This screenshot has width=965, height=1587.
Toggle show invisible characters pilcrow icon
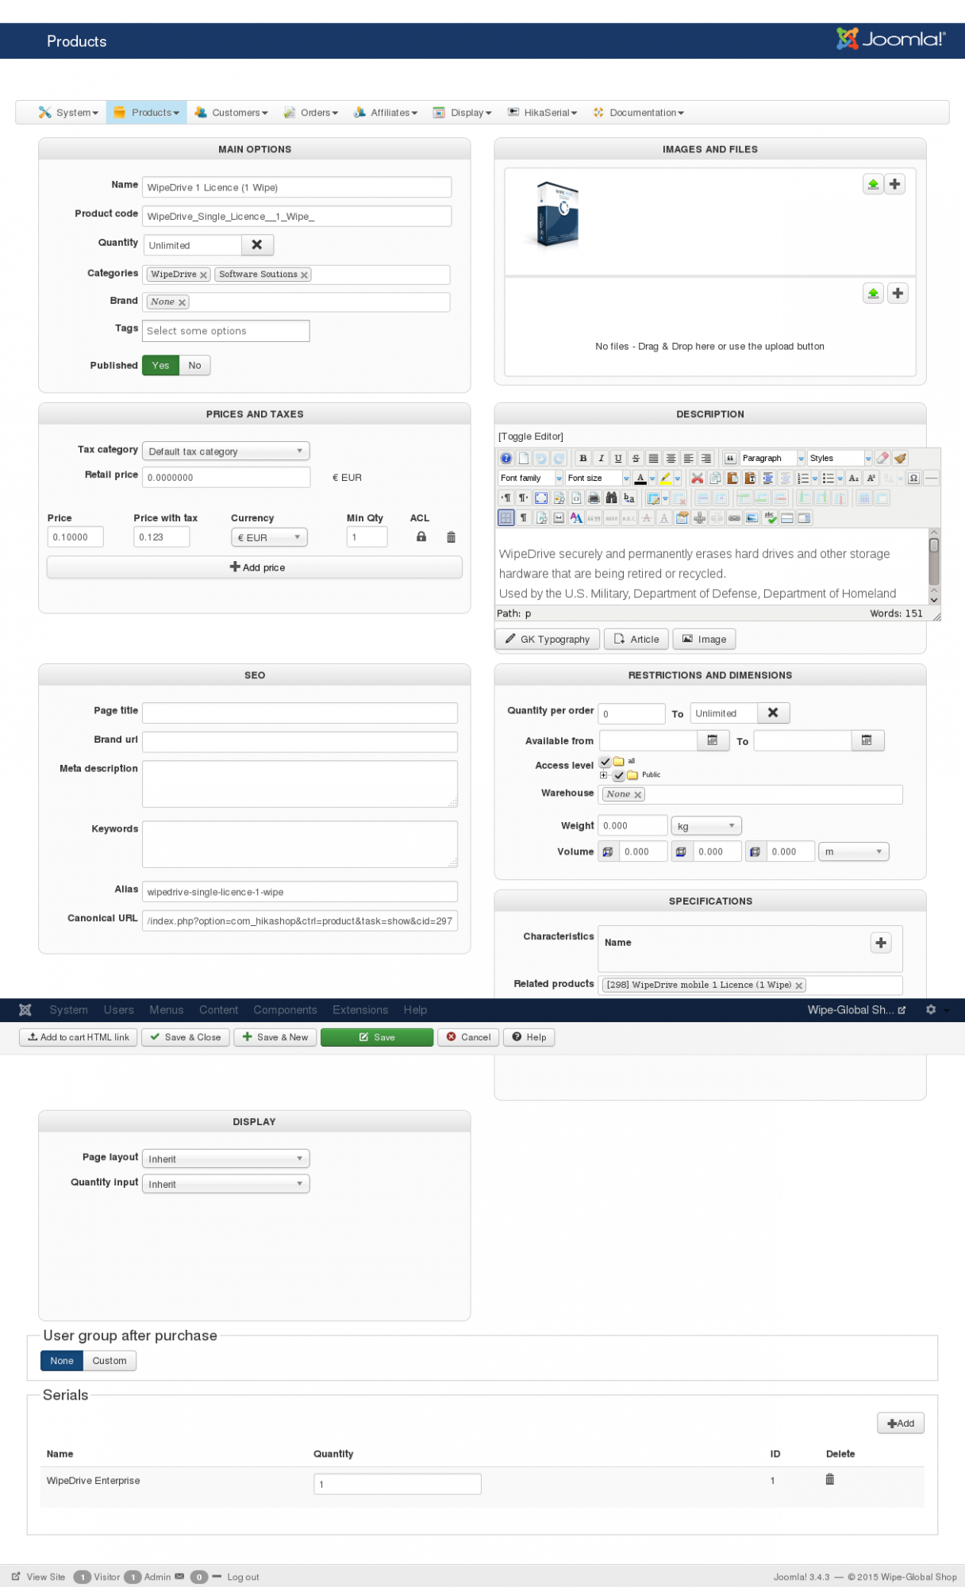(524, 517)
